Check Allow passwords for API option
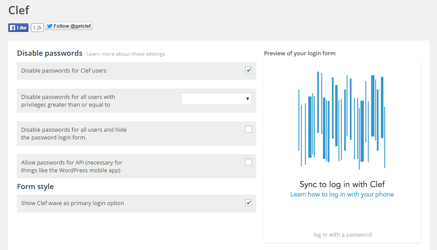This screenshot has width=437, height=250. [x=248, y=162]
